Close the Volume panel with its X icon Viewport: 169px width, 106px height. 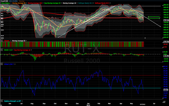point(2,40)
